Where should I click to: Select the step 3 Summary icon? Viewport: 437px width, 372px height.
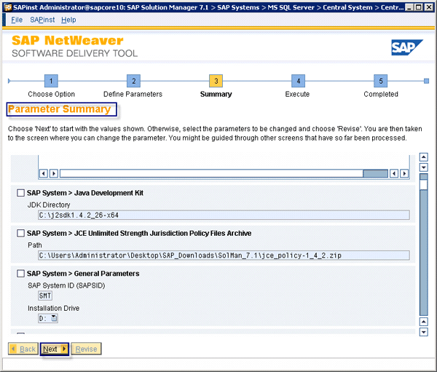215,81
